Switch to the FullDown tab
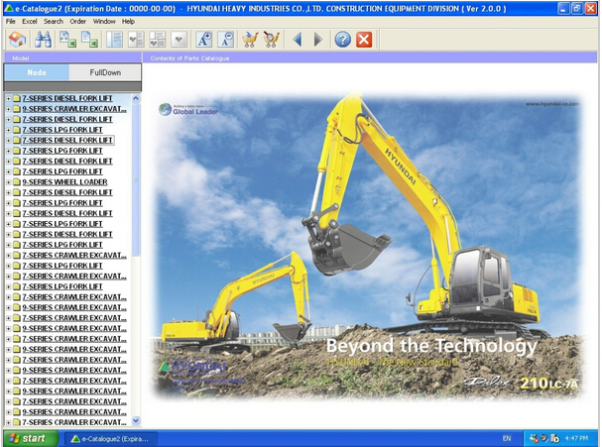Viewport: 602px width, 447px height. pyautogui.click(x=105, y=72)
